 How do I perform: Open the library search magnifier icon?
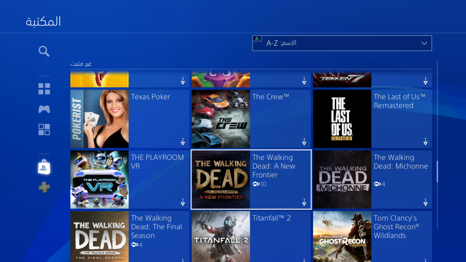point(44,51)
